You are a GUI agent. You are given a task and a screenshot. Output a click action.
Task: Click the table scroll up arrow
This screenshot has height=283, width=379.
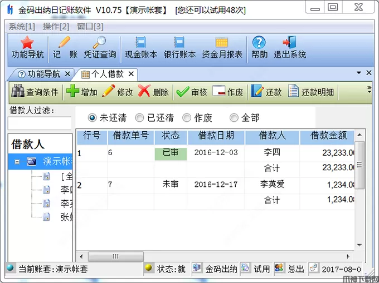point(359,135)
